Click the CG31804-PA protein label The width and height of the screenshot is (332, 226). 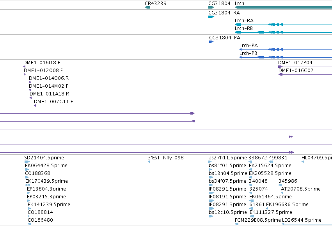coord(225,38)
